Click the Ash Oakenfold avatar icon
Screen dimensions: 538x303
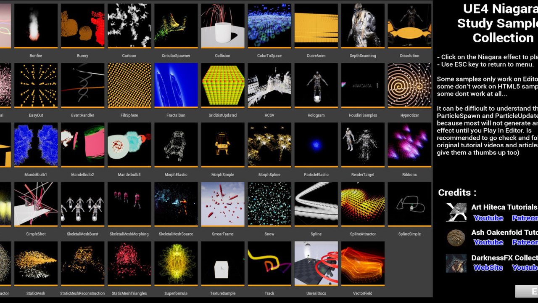coord(456,238)
